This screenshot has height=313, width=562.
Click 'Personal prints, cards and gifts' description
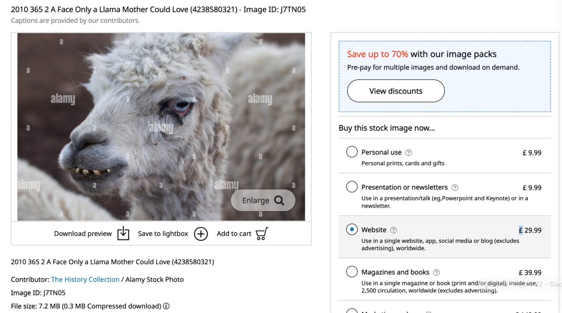(403, 163)
